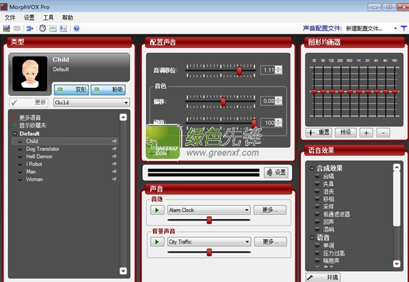Collapse the Default voice group
Image resolution: width=409 pixels, height=282 pixels.
pyautogui.click(x=14, y=133)
